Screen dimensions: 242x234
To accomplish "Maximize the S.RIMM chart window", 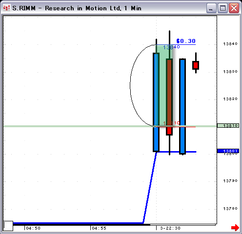I will click(x=222, y=8).
